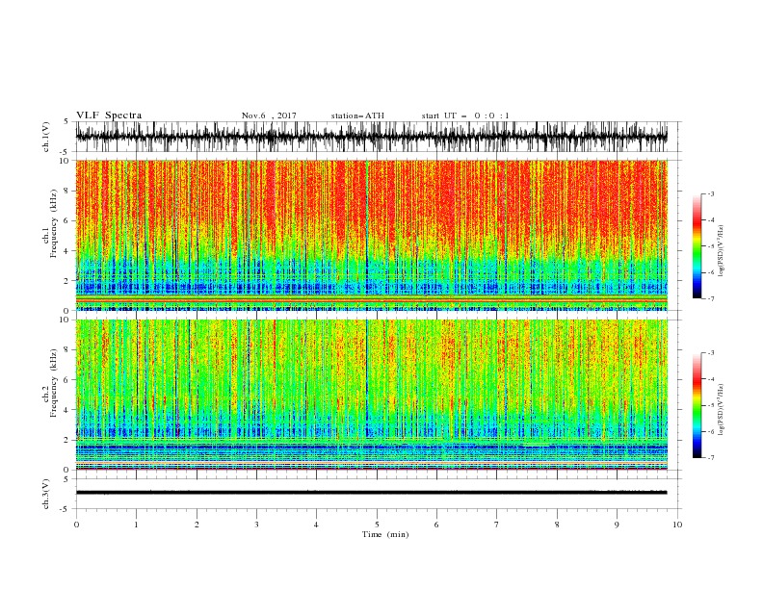Click the ch.2 spectrogram plot area
Viewport: 763px width, 589px height.
tap(371, 395)
